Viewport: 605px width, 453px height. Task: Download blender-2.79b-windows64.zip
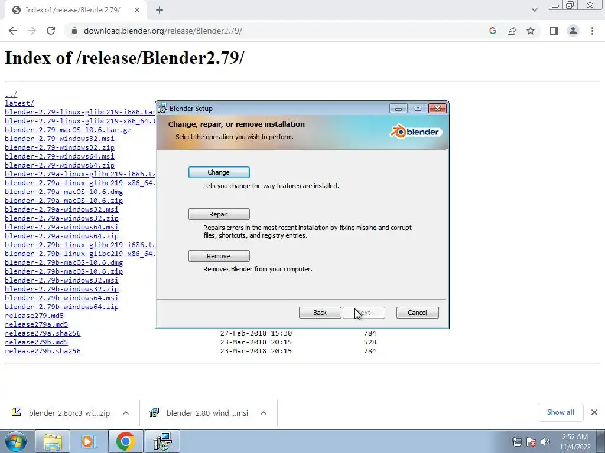(x=61, y=307)
